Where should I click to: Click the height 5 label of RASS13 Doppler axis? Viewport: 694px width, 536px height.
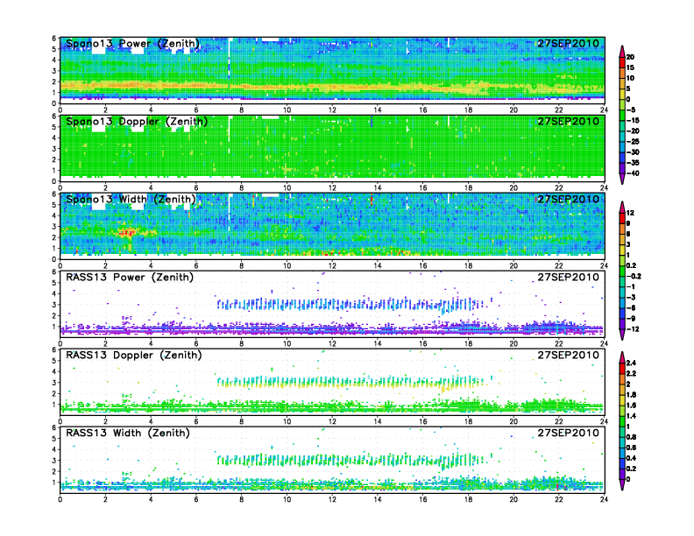click(54, 361)
